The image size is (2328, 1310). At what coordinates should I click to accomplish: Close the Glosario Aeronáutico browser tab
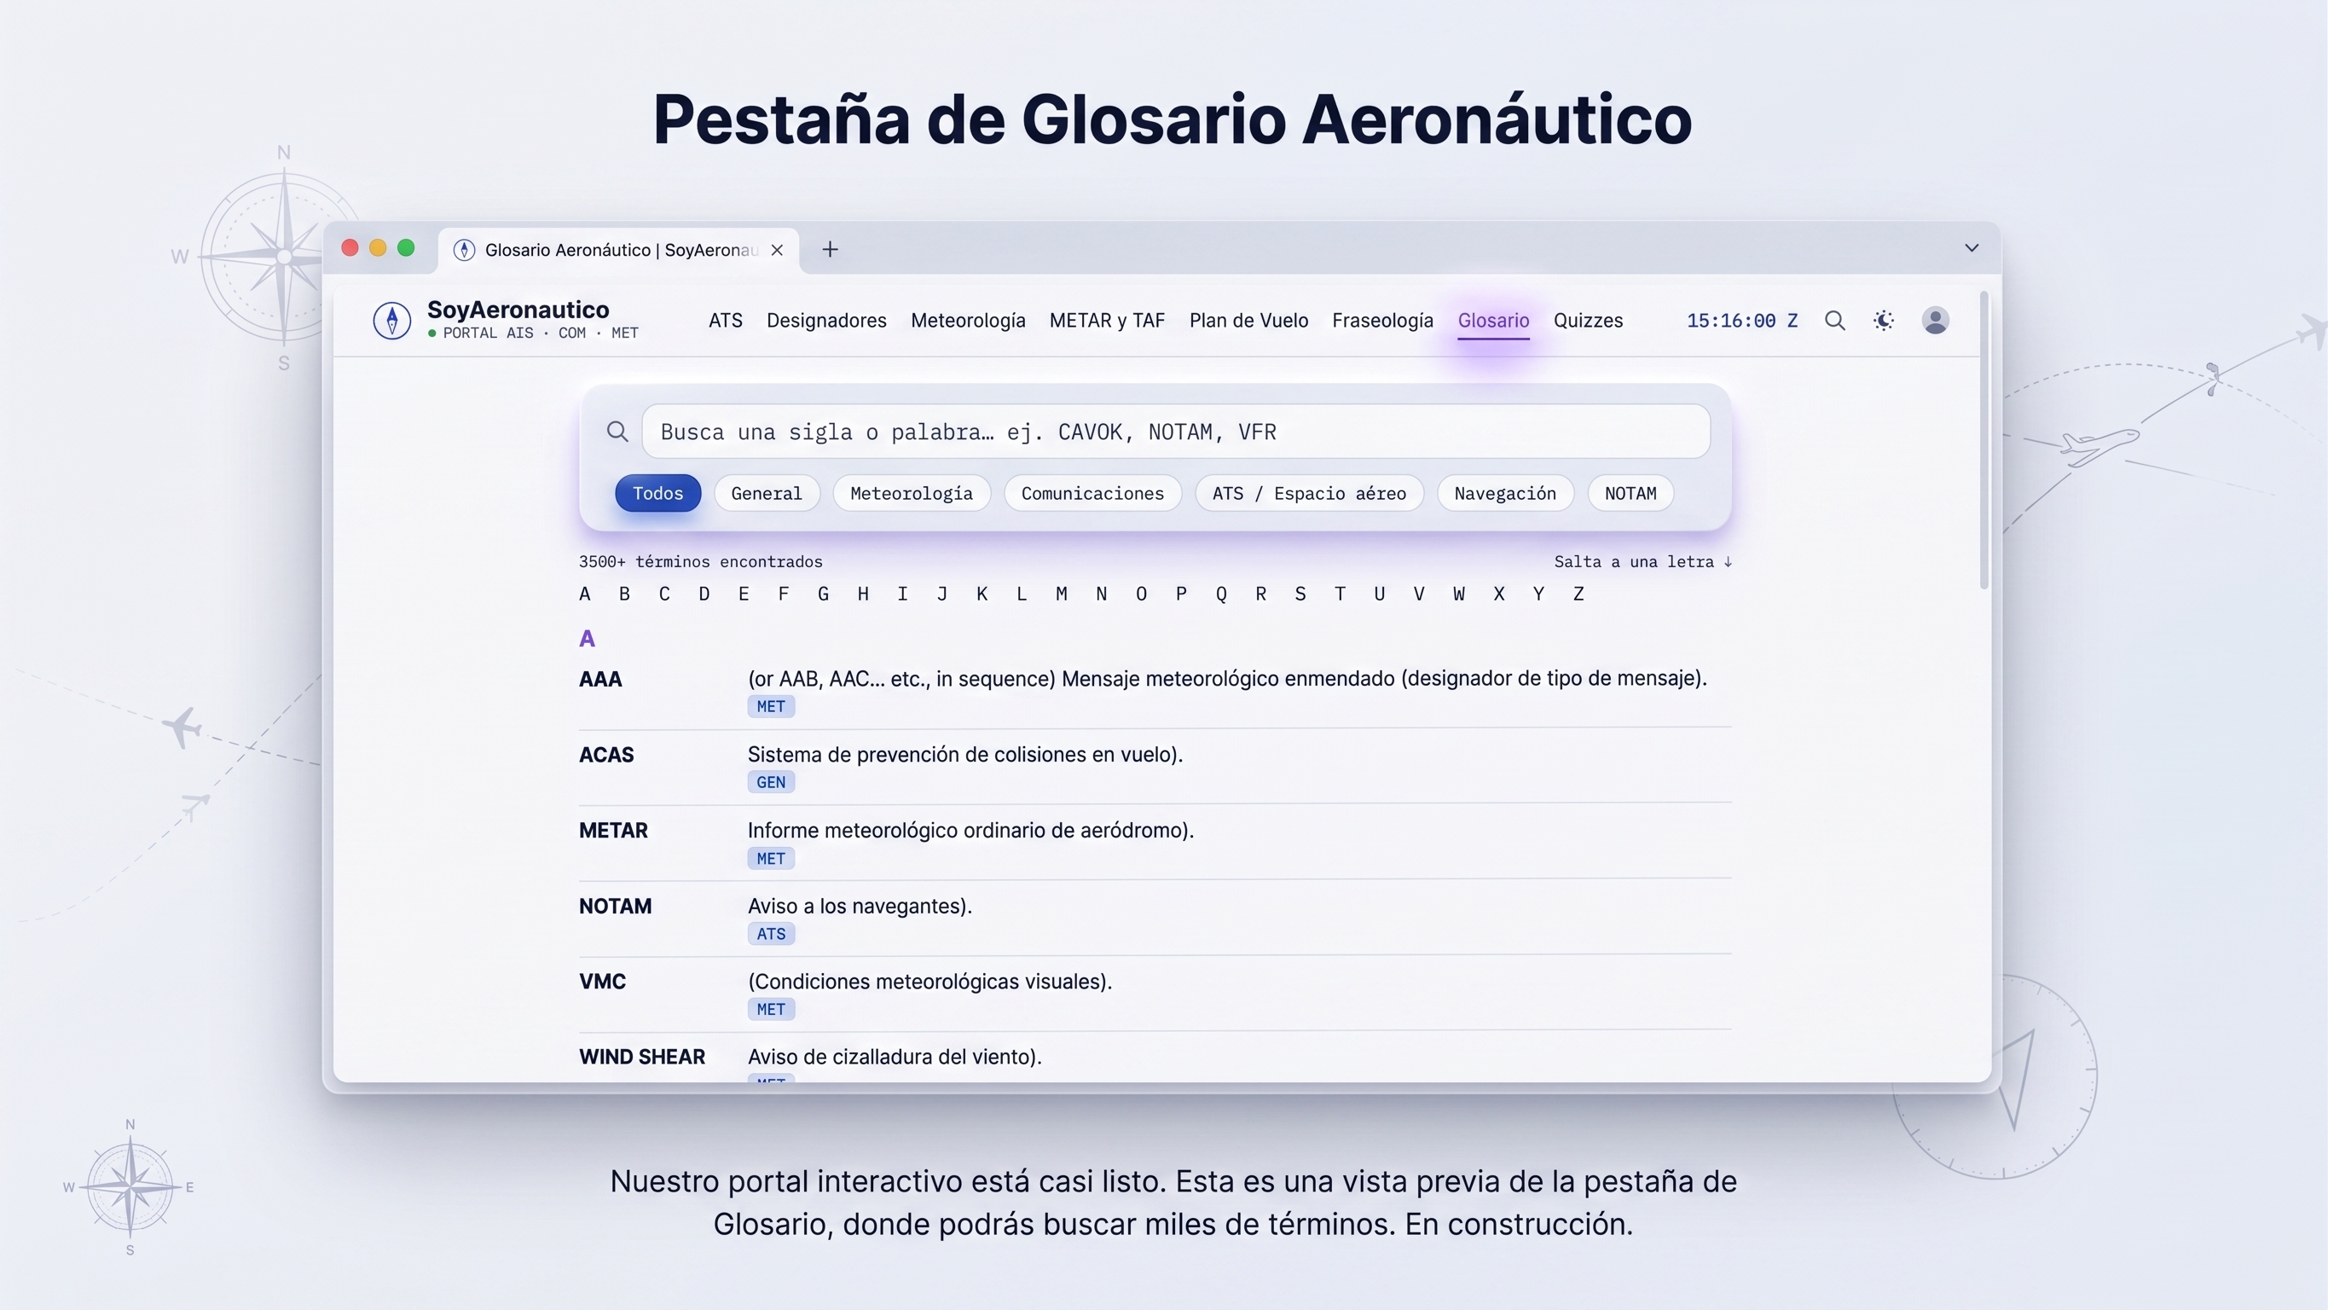click(777, 250)
